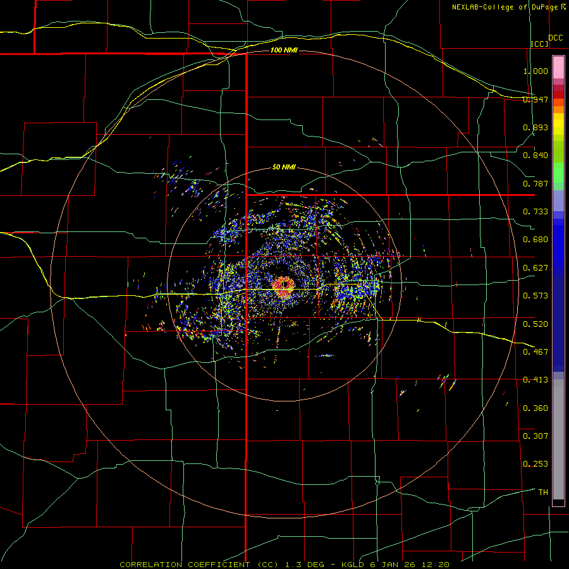This screenshot has width=569, height=569.
Task: Click the 0.253 legend value
Action: click(x=535, y=464)
